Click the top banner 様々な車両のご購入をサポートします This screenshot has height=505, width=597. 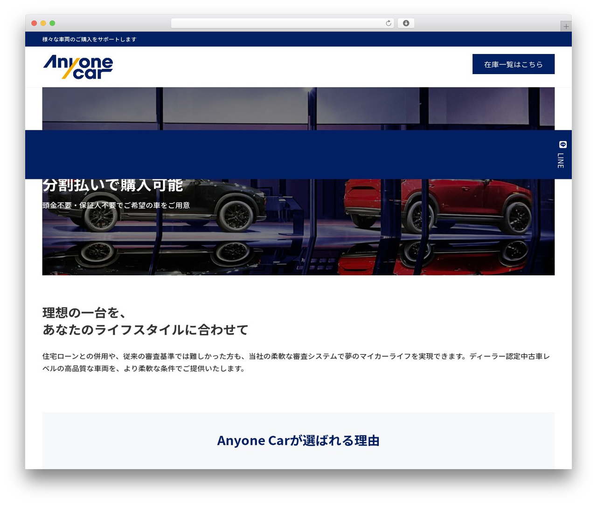90,39
